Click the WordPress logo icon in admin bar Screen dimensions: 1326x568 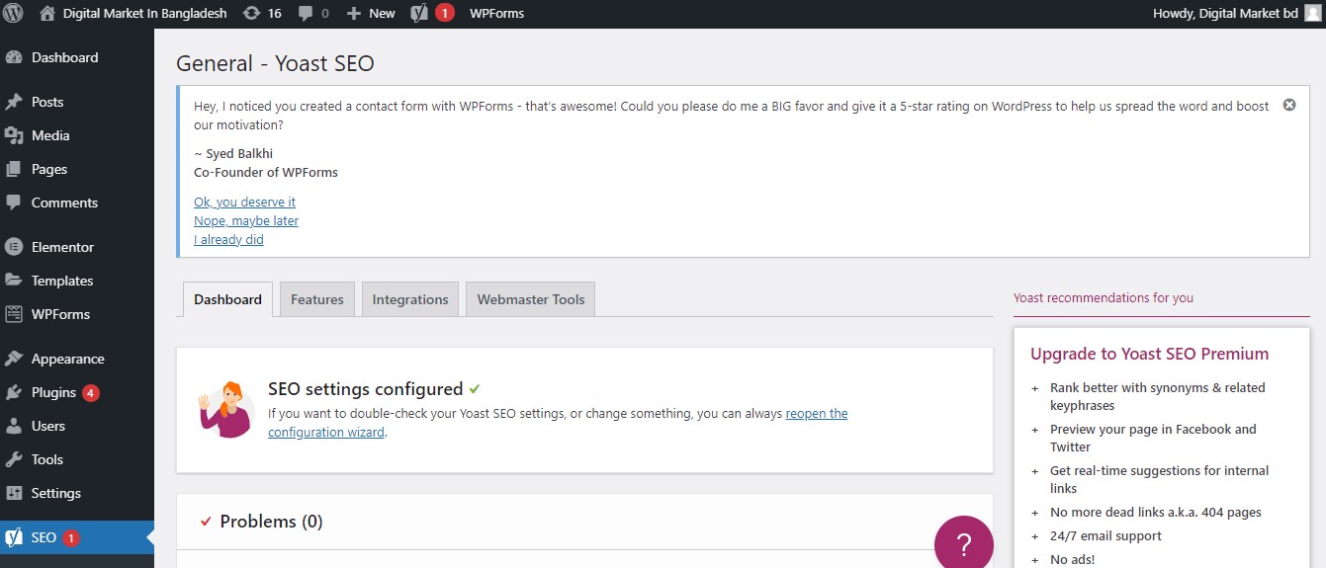[x=13, y=14]
